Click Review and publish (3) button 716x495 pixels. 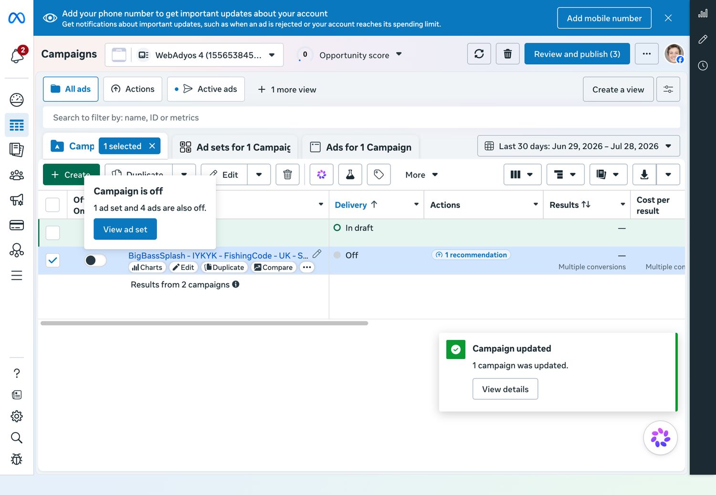tap(577, 54)
